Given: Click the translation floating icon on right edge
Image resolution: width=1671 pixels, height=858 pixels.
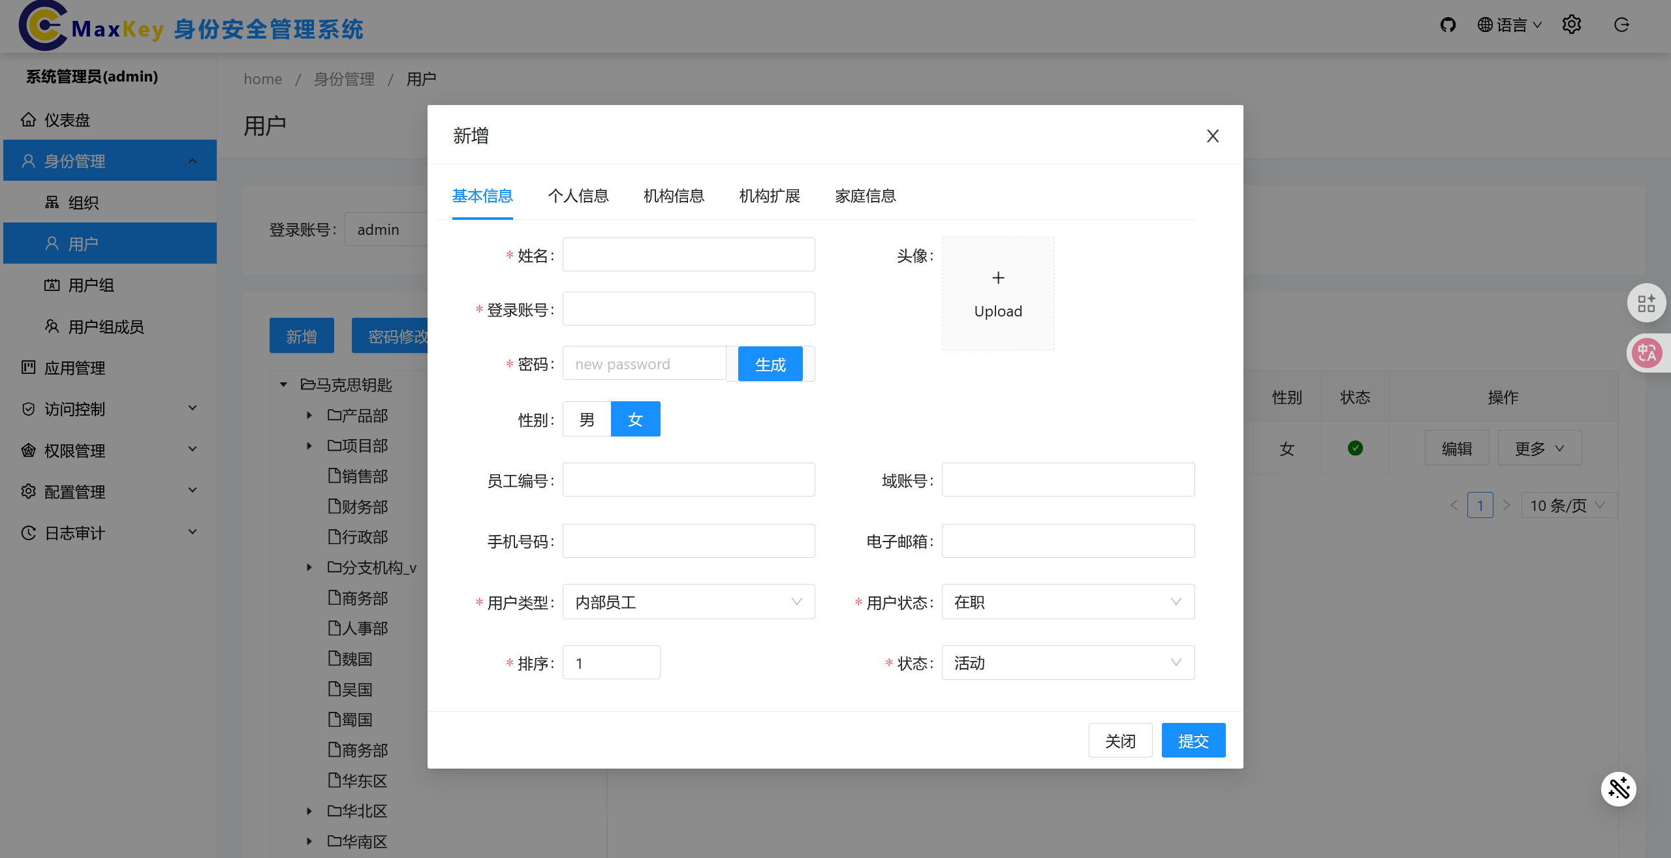Looking at the screenshot, I should click(1648, 352).
